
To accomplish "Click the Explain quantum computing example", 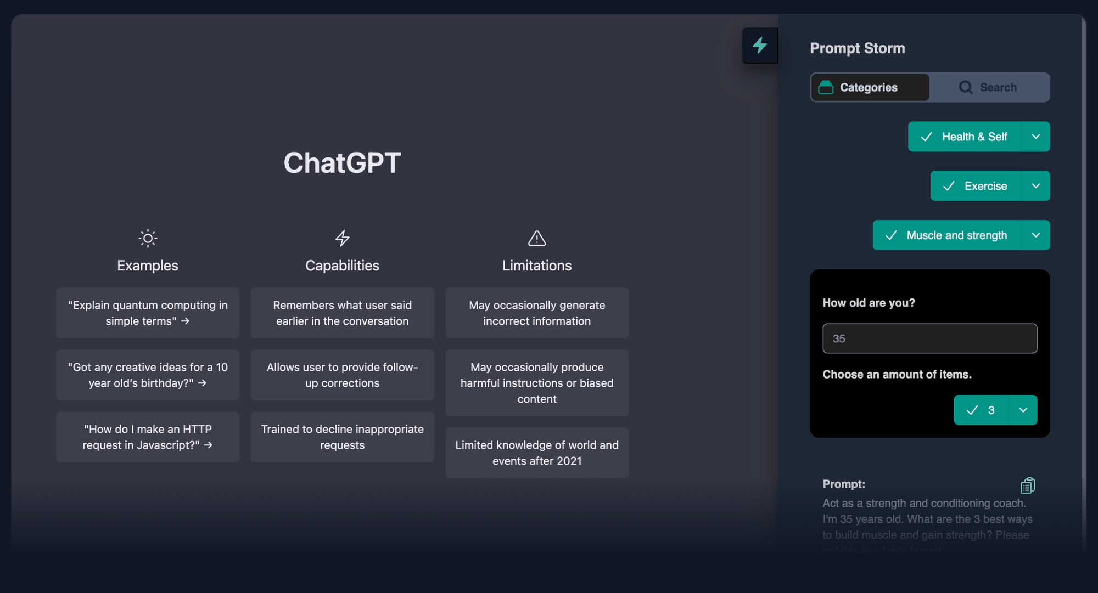I will 148,313.
